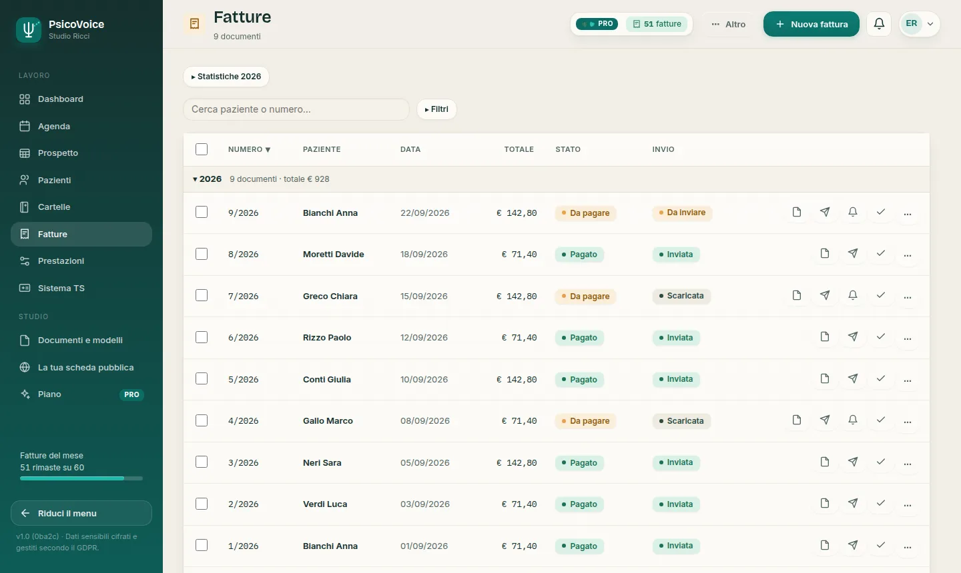Click the Fatture del mese progress bar

click(81, 478)
